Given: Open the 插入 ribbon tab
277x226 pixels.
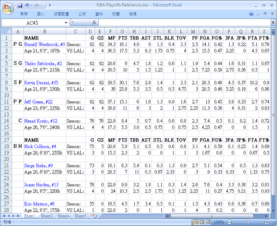Looking at the screenshot, I should [41, 14].
